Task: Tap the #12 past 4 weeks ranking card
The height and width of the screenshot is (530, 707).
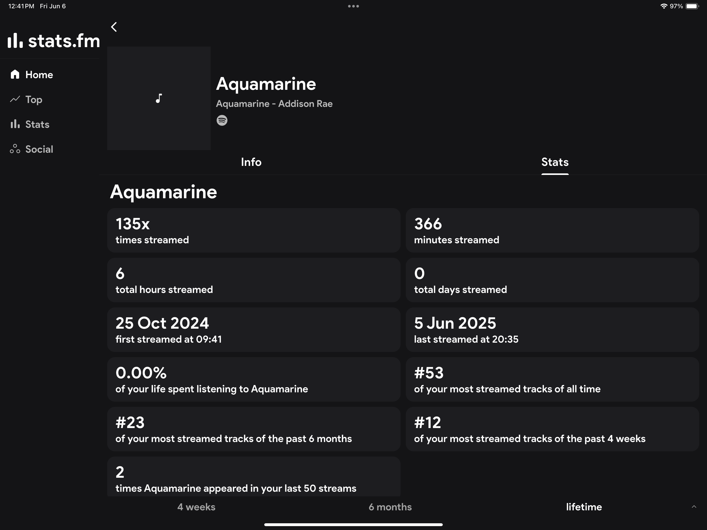Action: pyautogui.click(x=552, y=429)
